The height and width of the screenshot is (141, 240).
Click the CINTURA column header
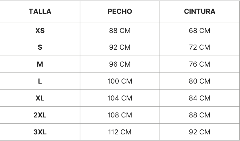coord(200,12)
